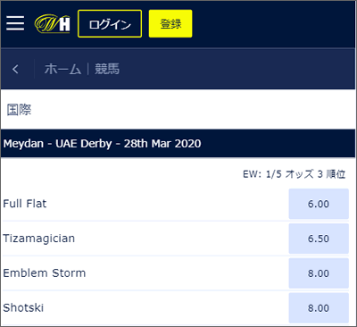
Task: Click the yellow 登録 register button
Action: coord(170,24)
